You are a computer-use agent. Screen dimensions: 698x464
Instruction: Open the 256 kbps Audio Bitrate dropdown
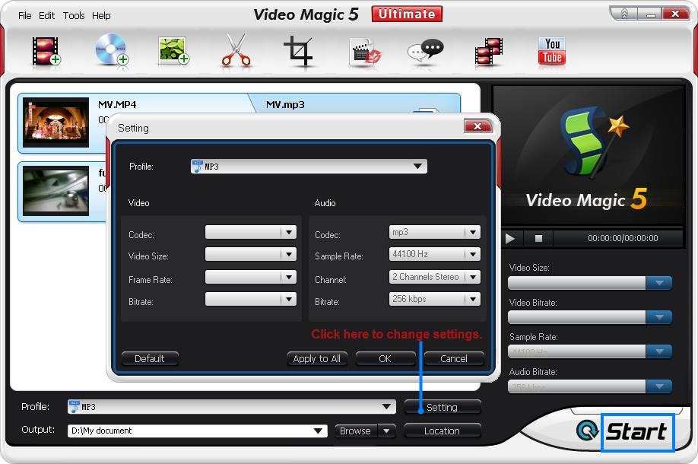(473, 299)
